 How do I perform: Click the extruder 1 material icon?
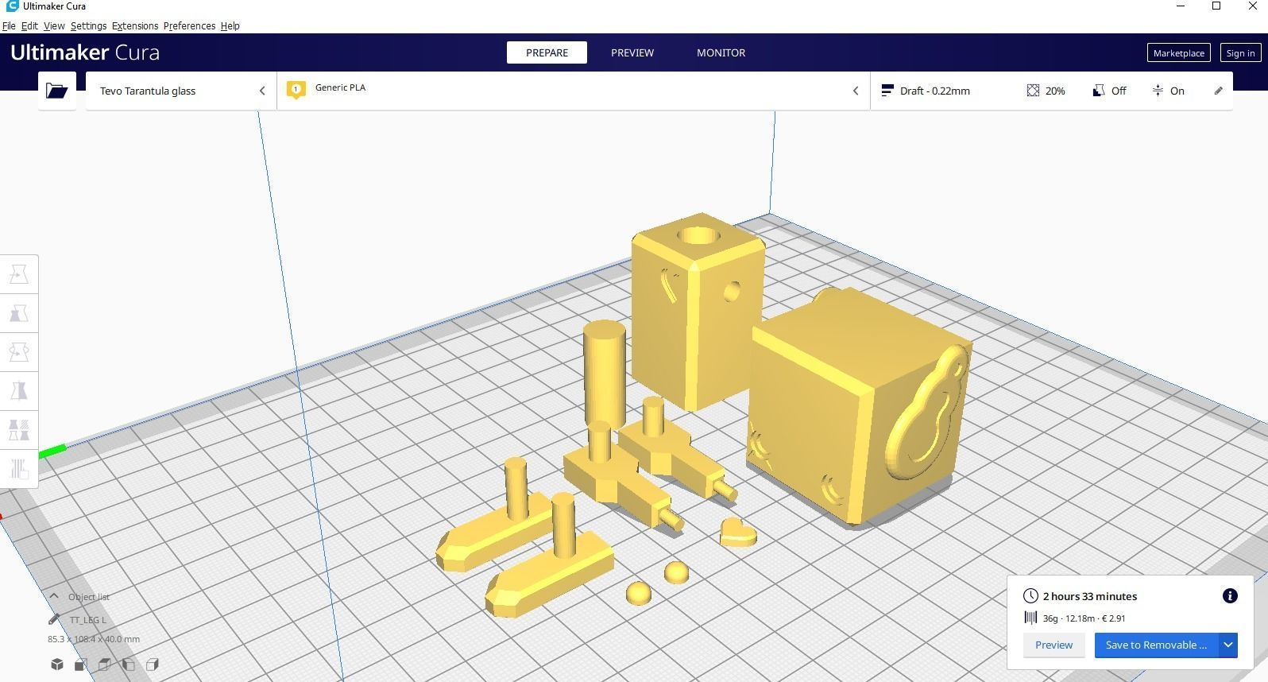pyautogui.click(x=296, y=90)
